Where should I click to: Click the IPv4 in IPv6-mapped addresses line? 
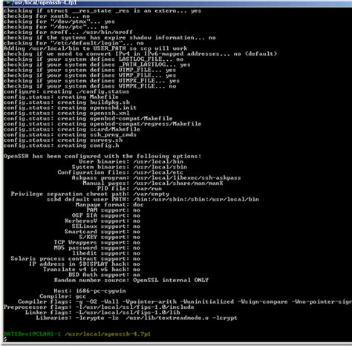pos(140,54)
